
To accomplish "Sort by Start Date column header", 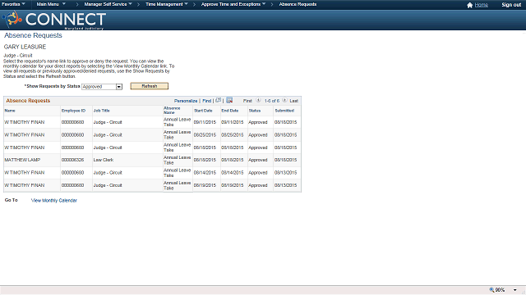I will [x=203, y=111].
